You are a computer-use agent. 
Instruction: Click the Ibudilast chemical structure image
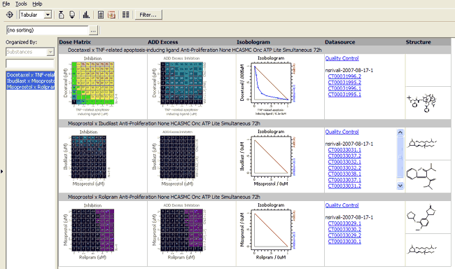(421, 177)
